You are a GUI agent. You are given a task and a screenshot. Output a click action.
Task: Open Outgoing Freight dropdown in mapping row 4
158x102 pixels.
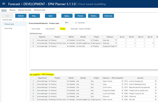pyautogui.click(x=122, y=90)
